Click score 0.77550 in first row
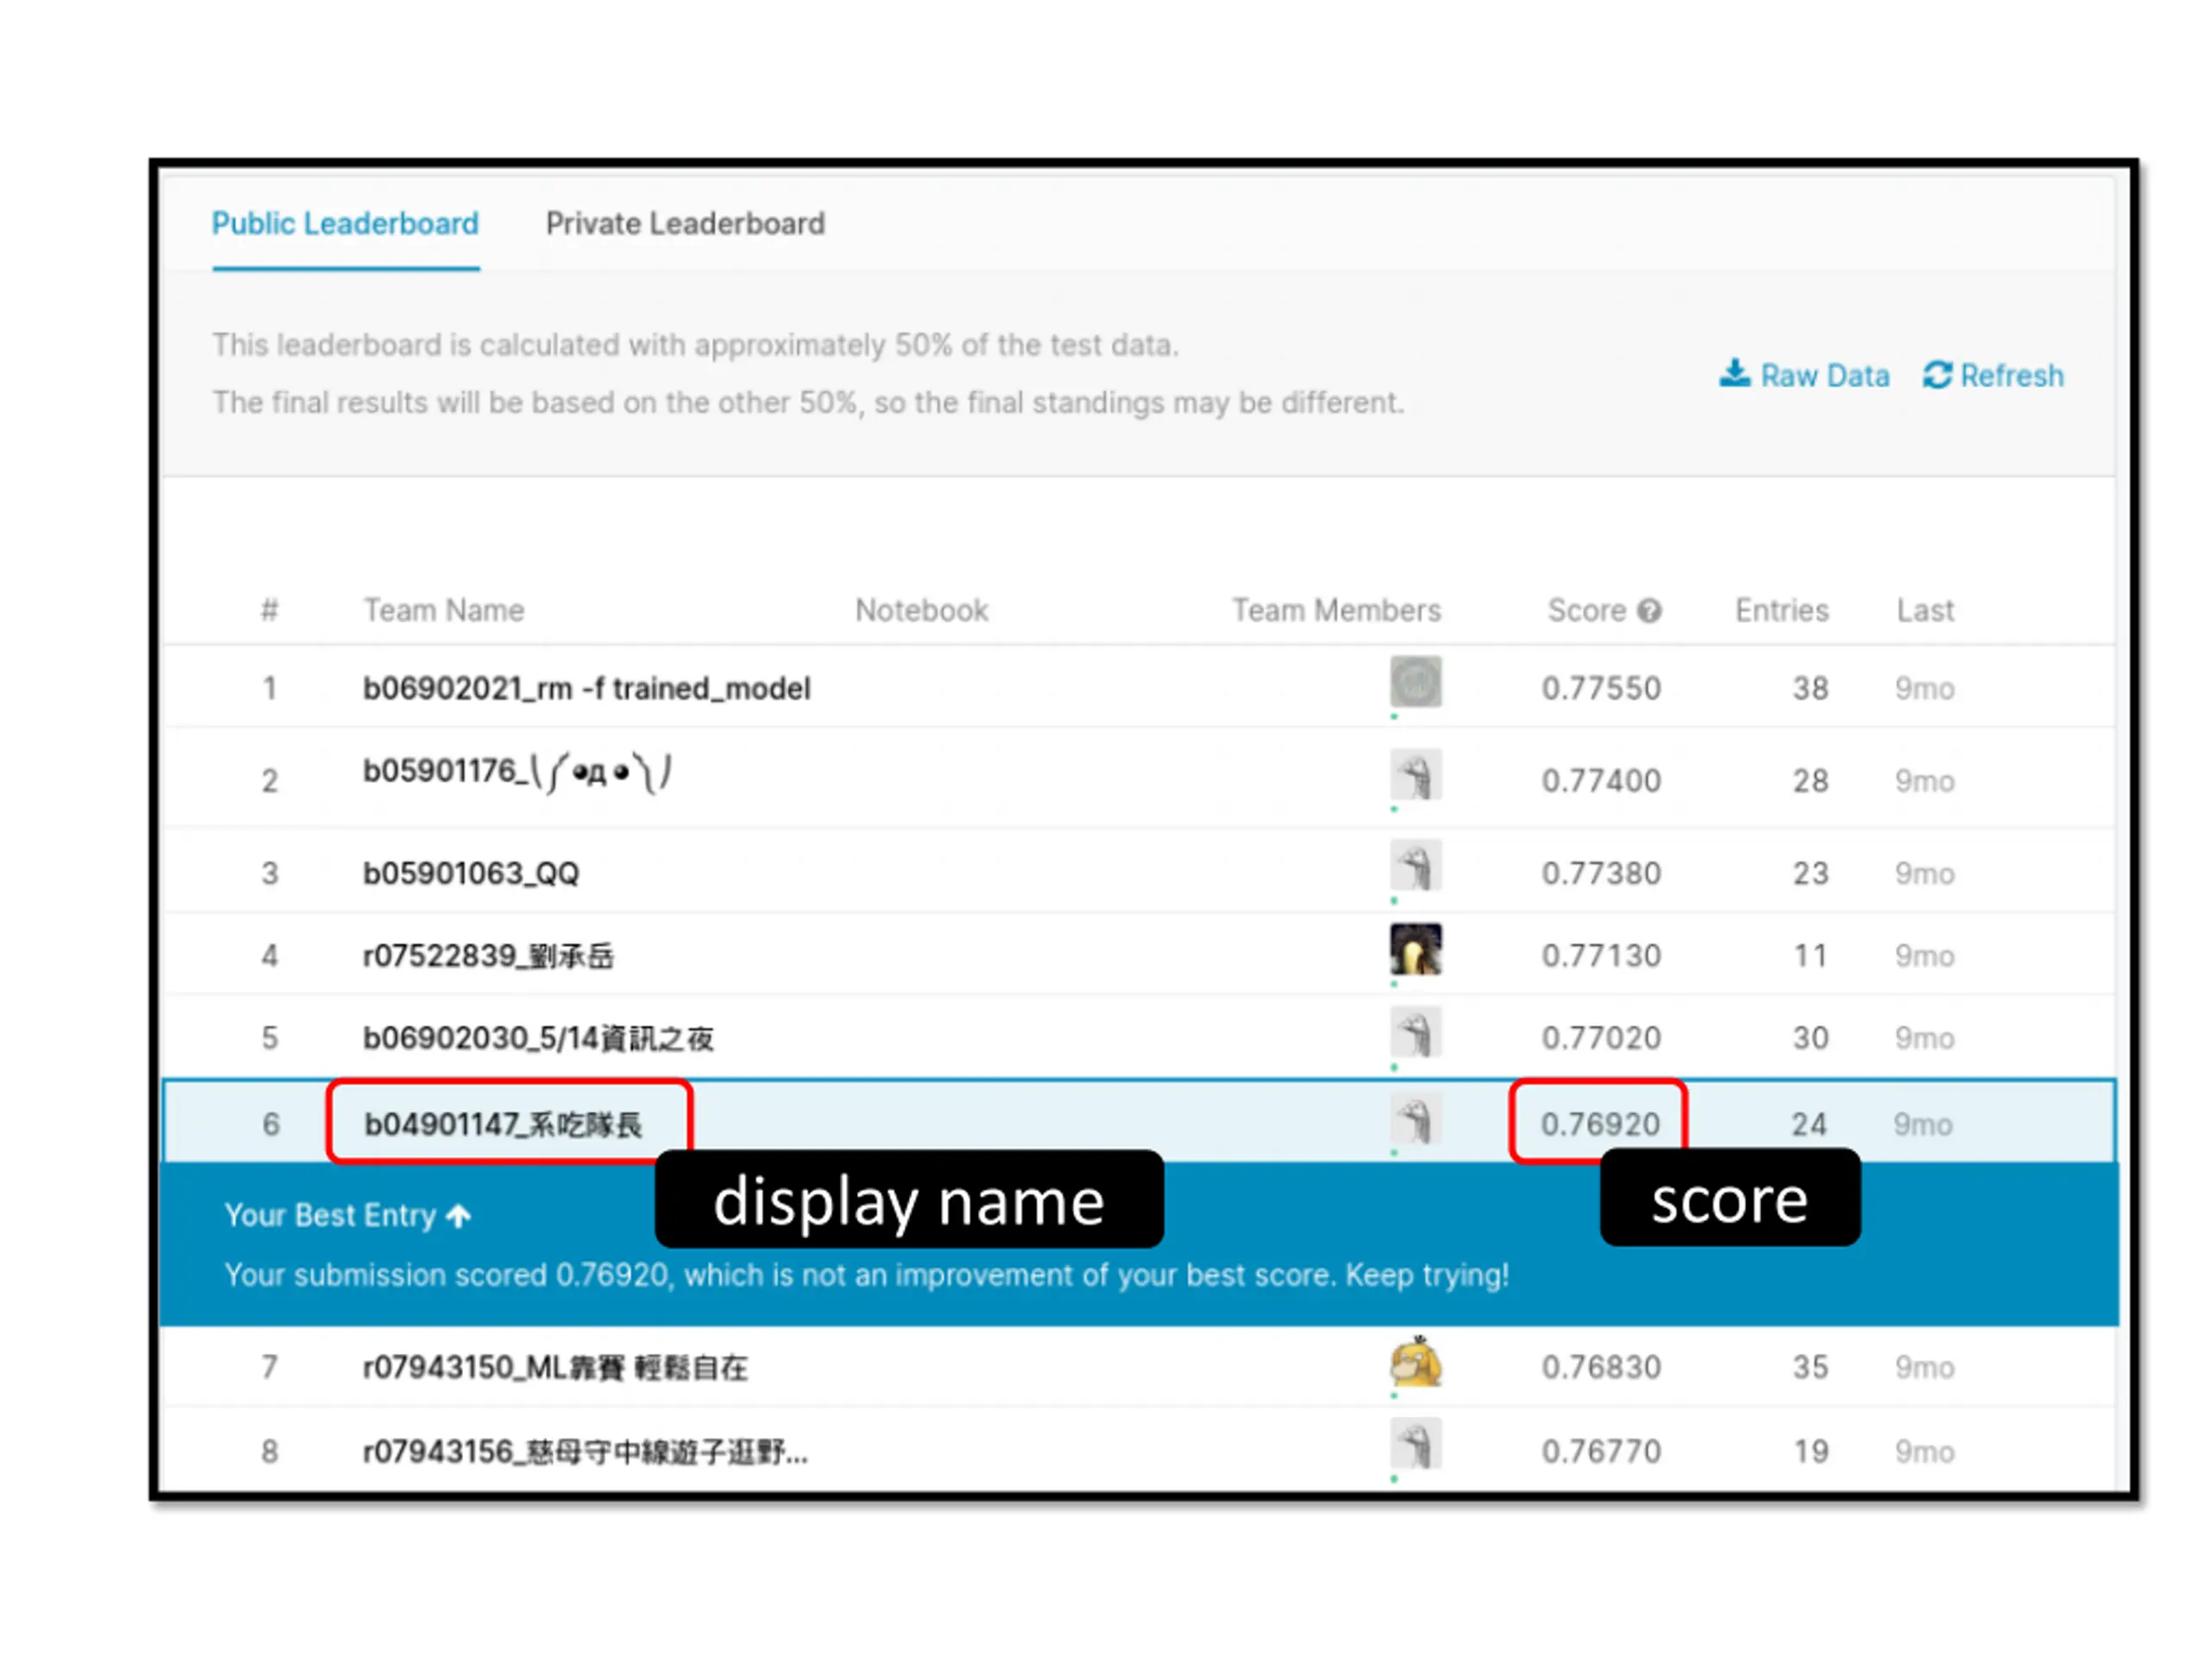 click(x=1600, y=688)
